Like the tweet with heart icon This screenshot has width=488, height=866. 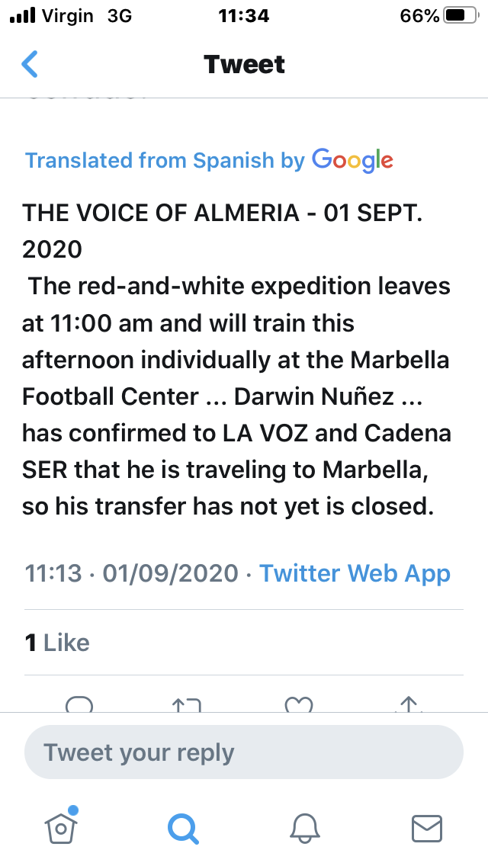298,704
